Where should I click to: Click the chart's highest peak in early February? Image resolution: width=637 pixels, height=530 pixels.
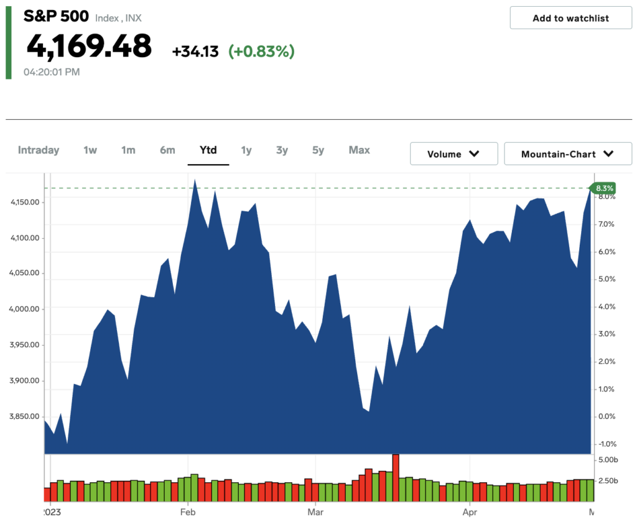click(195, 181)
